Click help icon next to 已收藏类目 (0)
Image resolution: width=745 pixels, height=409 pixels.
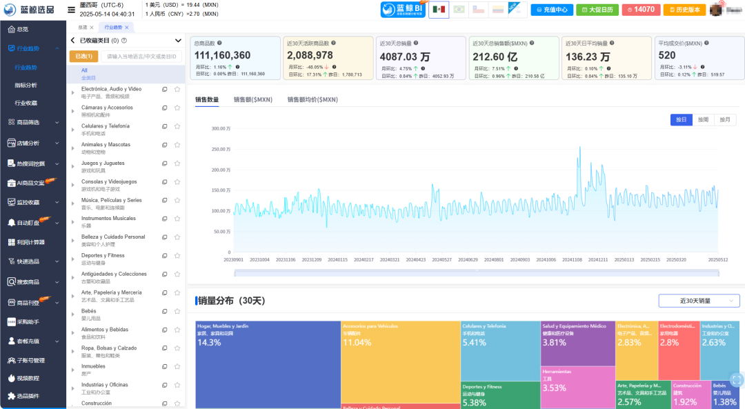coord(124,41)
